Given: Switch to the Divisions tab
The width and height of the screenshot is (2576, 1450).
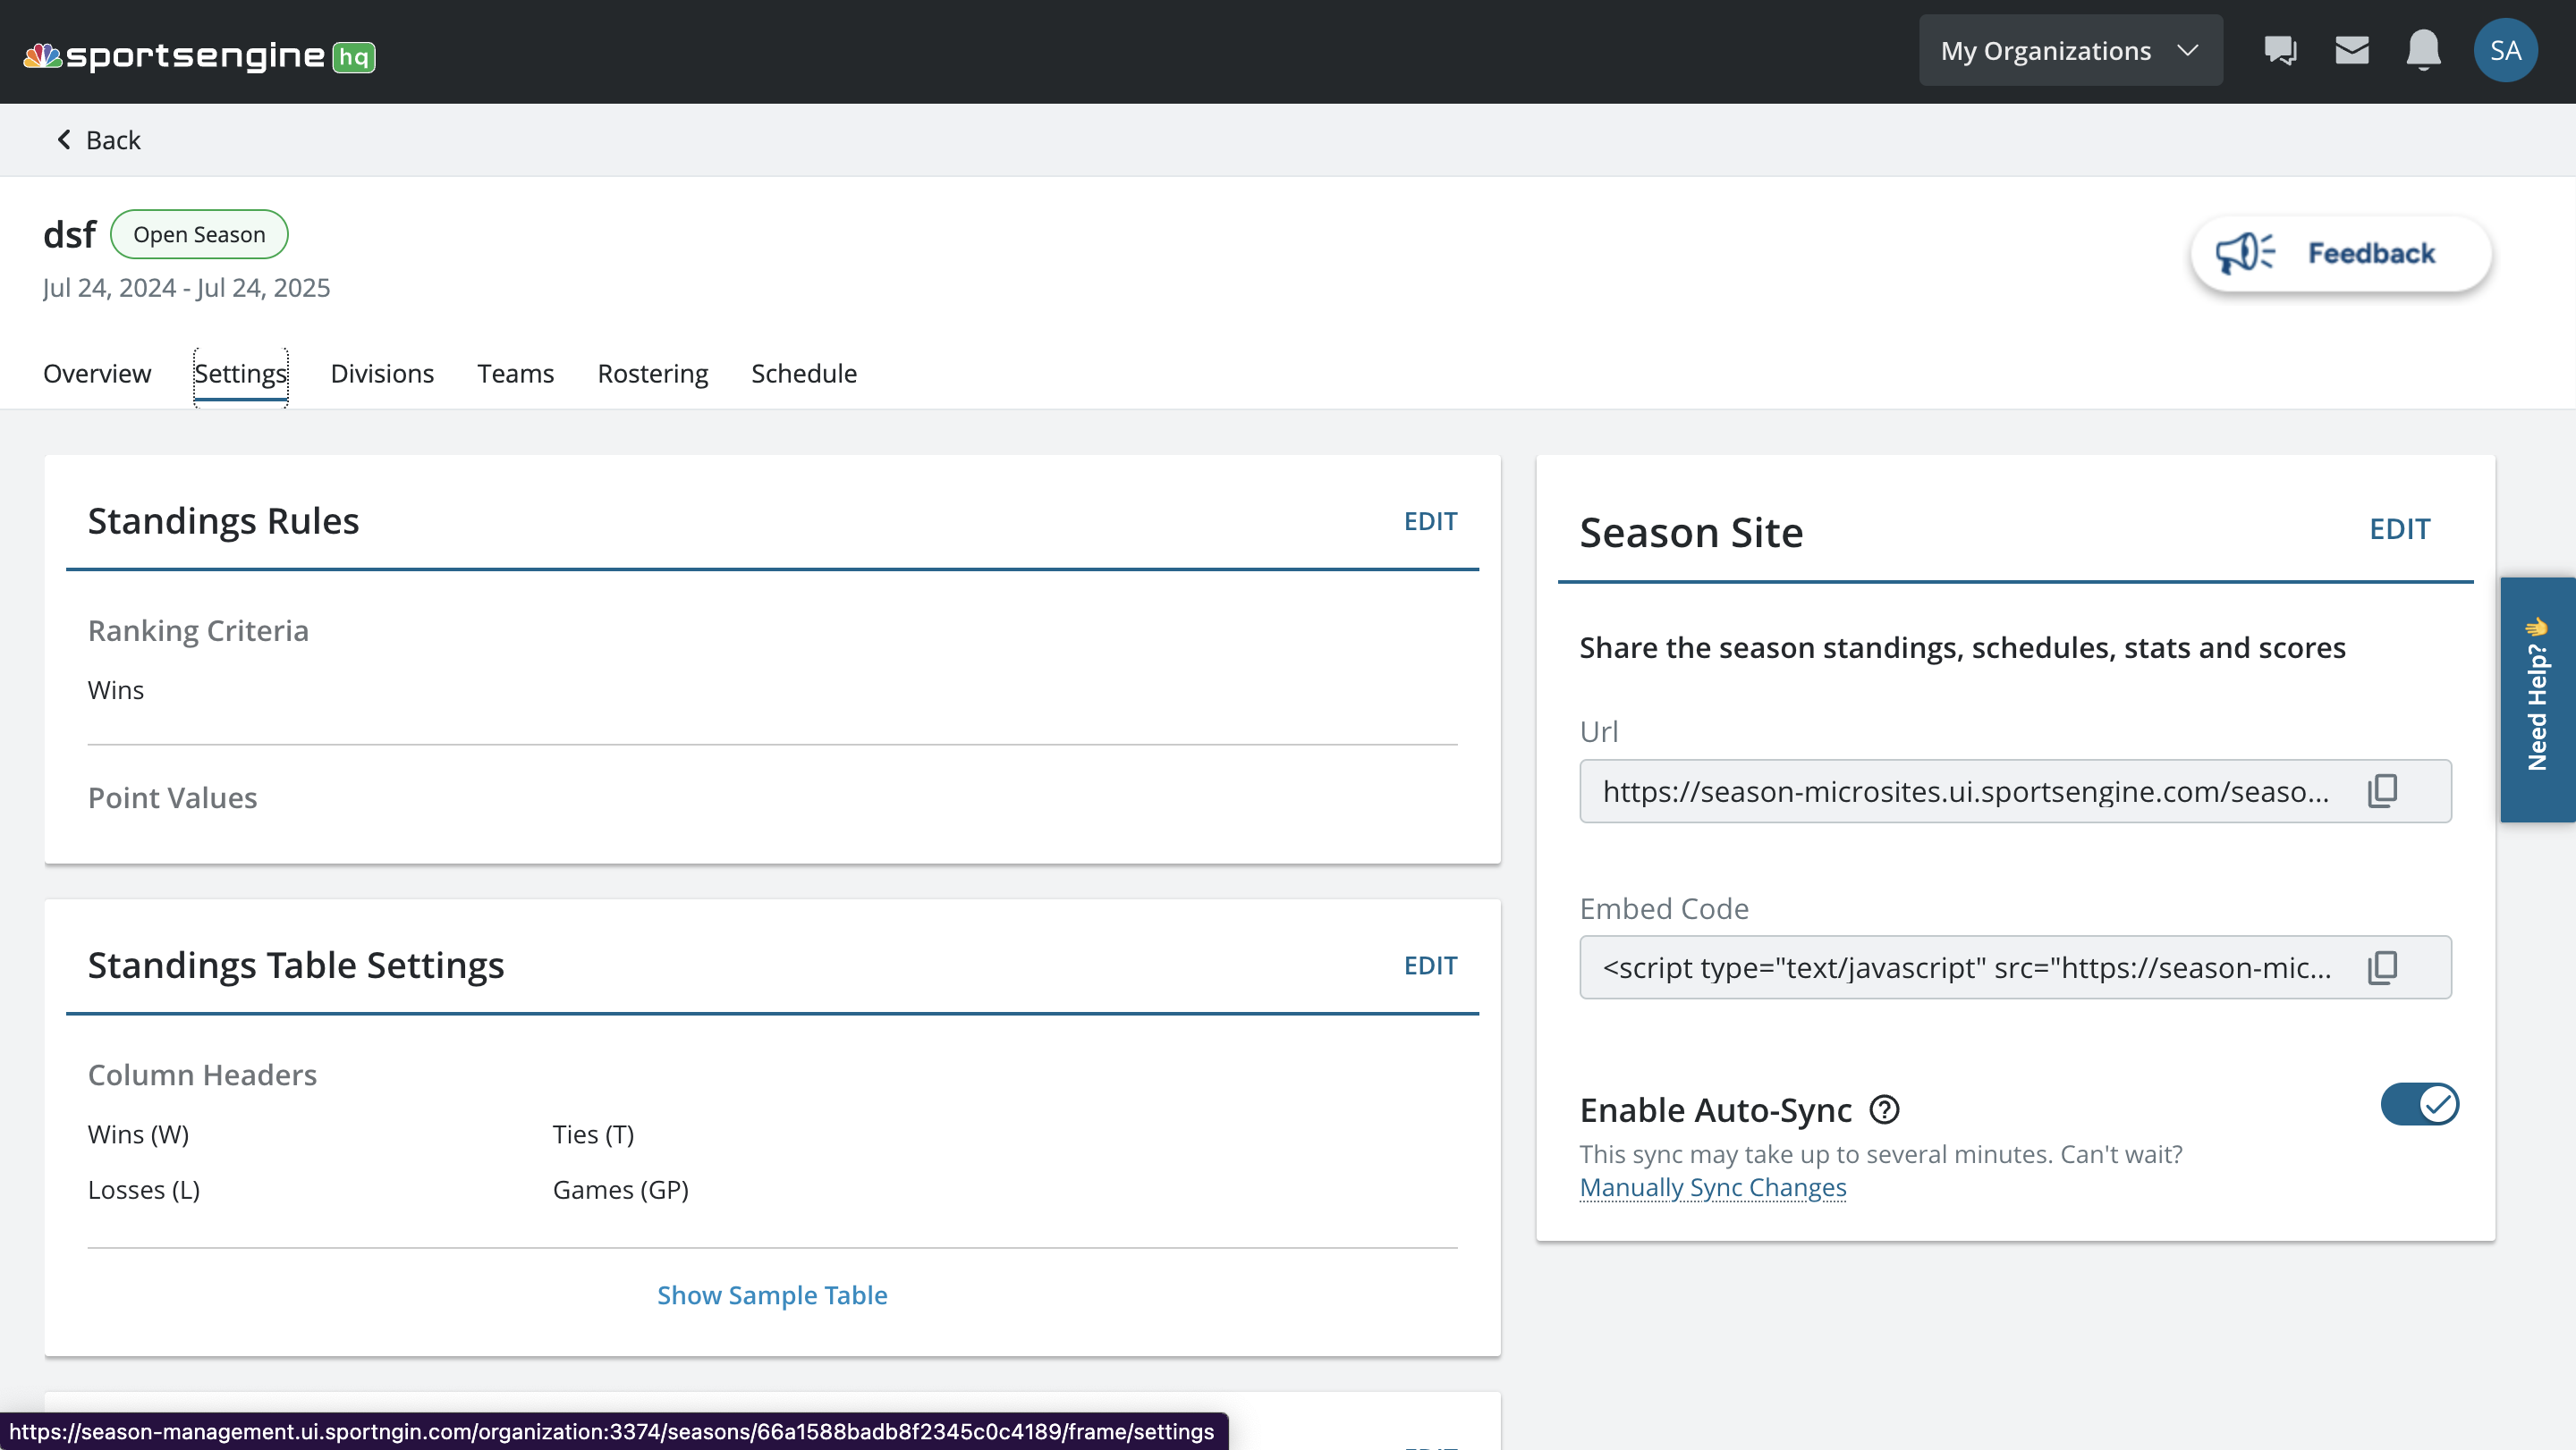Looking at the screenshot, I should click(382, 373).
